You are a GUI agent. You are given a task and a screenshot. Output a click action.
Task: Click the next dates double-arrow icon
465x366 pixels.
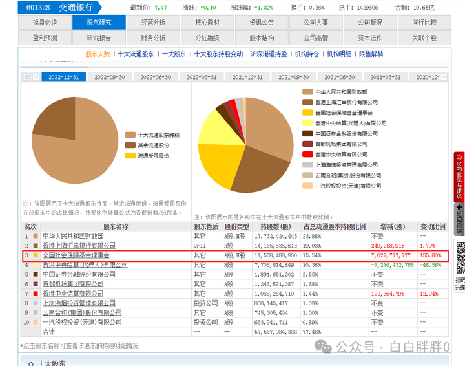[x=444, y=77]
